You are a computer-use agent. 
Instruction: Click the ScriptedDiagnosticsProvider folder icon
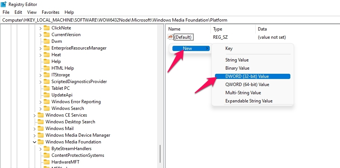[47, 82]
